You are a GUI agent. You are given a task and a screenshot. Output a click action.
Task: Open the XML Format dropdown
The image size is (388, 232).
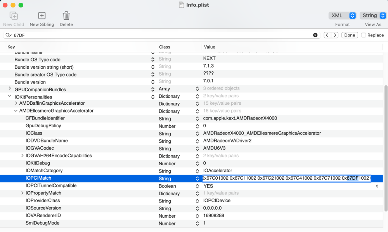pyautogui.click(x=343, y=16)
